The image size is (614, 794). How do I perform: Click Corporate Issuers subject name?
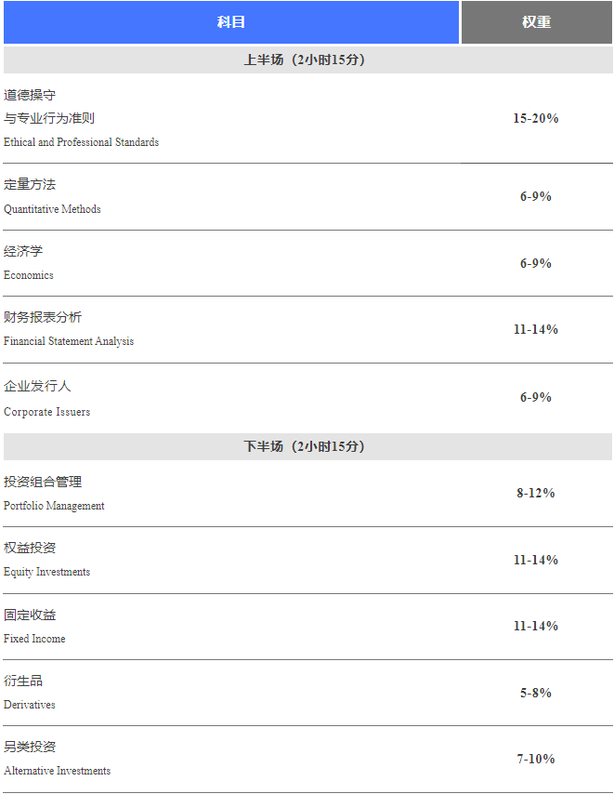[46, 412]
